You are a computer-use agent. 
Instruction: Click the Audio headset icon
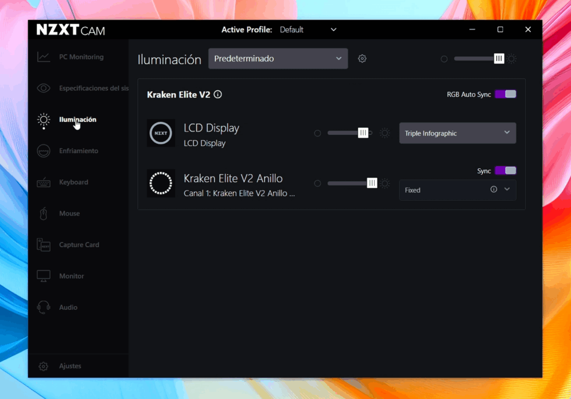tap(43, 307)
